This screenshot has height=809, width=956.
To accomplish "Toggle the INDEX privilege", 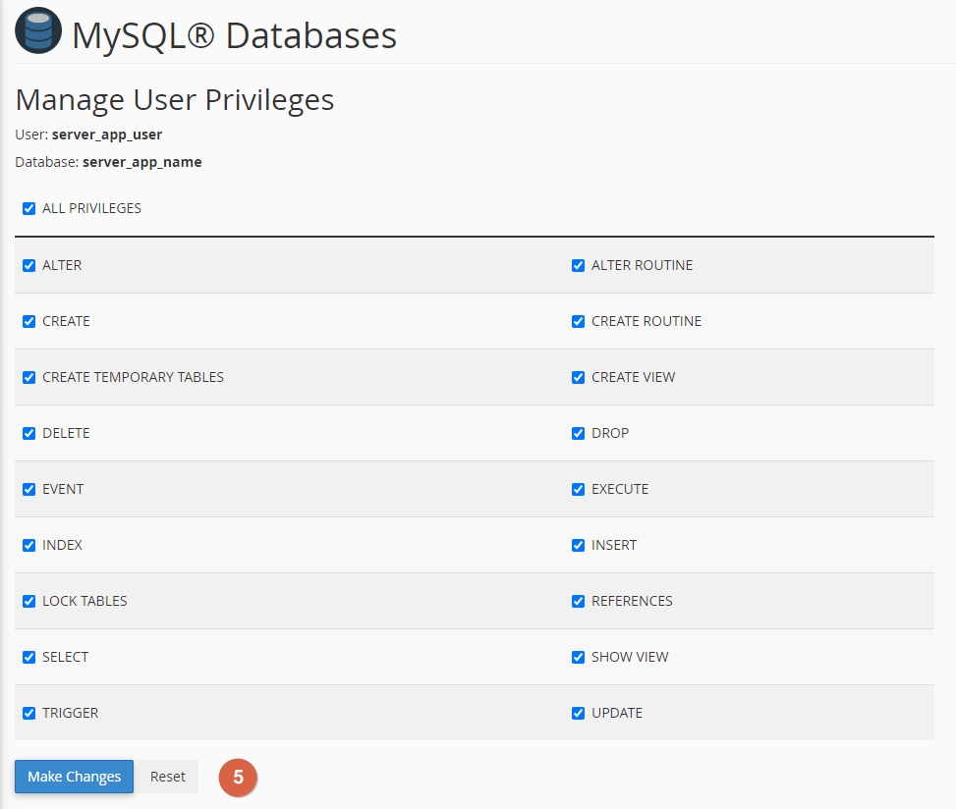I will point(29,545).
